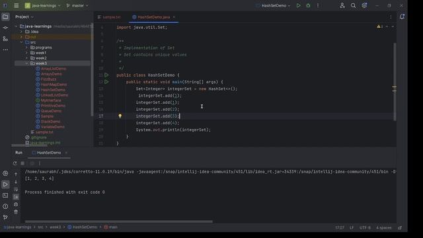This screenshot has height=238, width=423.
Task: Toggle the read-only lock icon in status bar
Action: 400,227
